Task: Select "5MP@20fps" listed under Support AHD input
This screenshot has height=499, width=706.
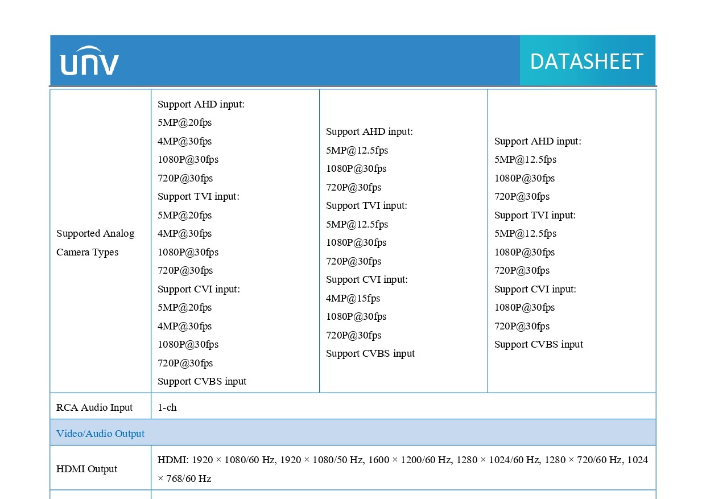Action: tap(185, 122)
